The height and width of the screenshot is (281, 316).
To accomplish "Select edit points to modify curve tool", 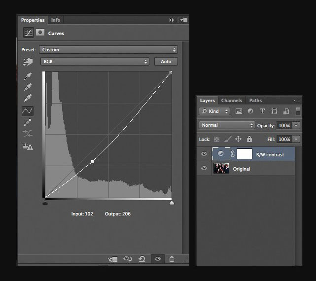I will [x=28, y=111].
